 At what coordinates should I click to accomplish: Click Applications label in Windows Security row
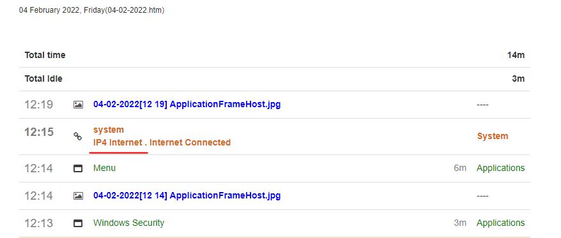coord(500,223)
